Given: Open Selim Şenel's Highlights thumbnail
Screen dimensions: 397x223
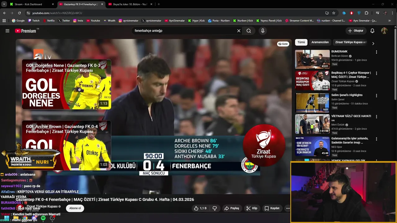Looking at the screenshot, I should [312, 103].
